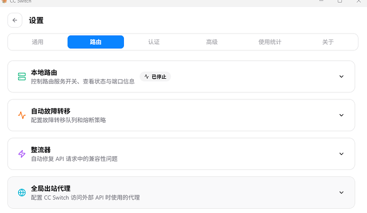The height and width of the screenshot is (213, 367).
Task: Click description 自动修复 API 请求中的兼容性问题
Action: (x=74, y=159)
